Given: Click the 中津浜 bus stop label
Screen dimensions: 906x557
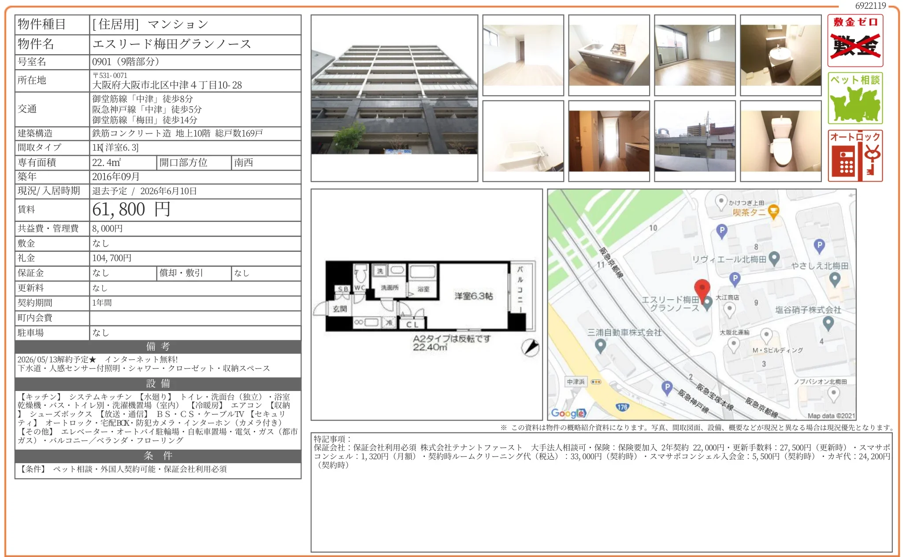Looking at the screenshot, I should tap(576, 382).
